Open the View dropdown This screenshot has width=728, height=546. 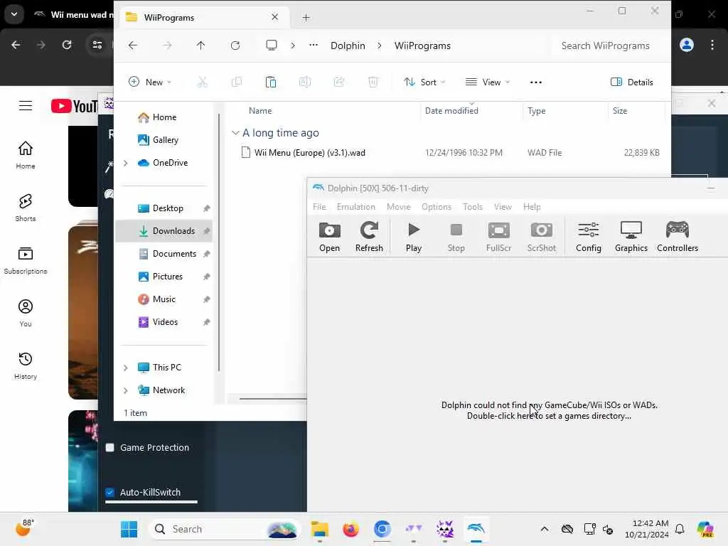pyautogui.click(x=488, y=82)
